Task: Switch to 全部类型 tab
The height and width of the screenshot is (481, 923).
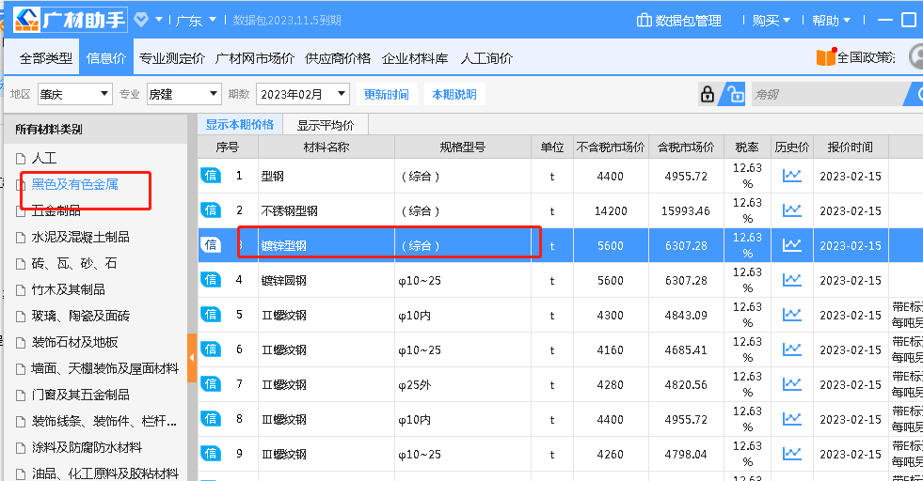Action: pos(46,58)
